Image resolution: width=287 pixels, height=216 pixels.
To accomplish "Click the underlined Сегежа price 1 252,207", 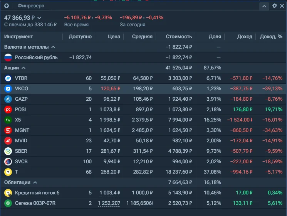I will click(109, 203).
